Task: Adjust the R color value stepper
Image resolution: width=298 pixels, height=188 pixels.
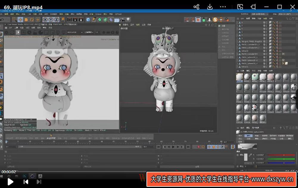Action: (x=266, y=155)
